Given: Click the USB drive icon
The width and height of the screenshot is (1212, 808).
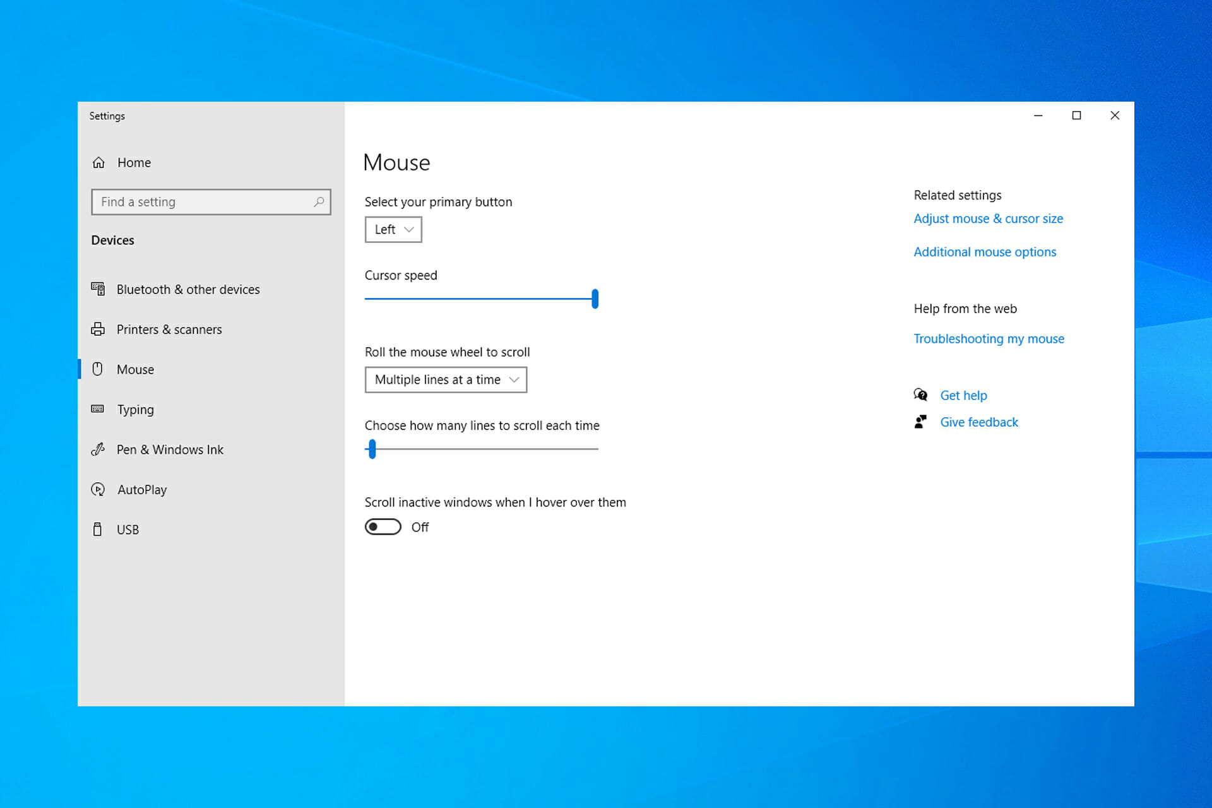Looking at the screenshot, I should coord(97,529).
